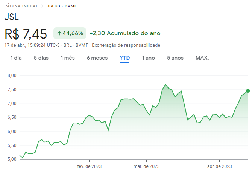This screenshot has height=171, width=252.
Task: Select the YTD range tab
Action: click(x=125, y=58)
